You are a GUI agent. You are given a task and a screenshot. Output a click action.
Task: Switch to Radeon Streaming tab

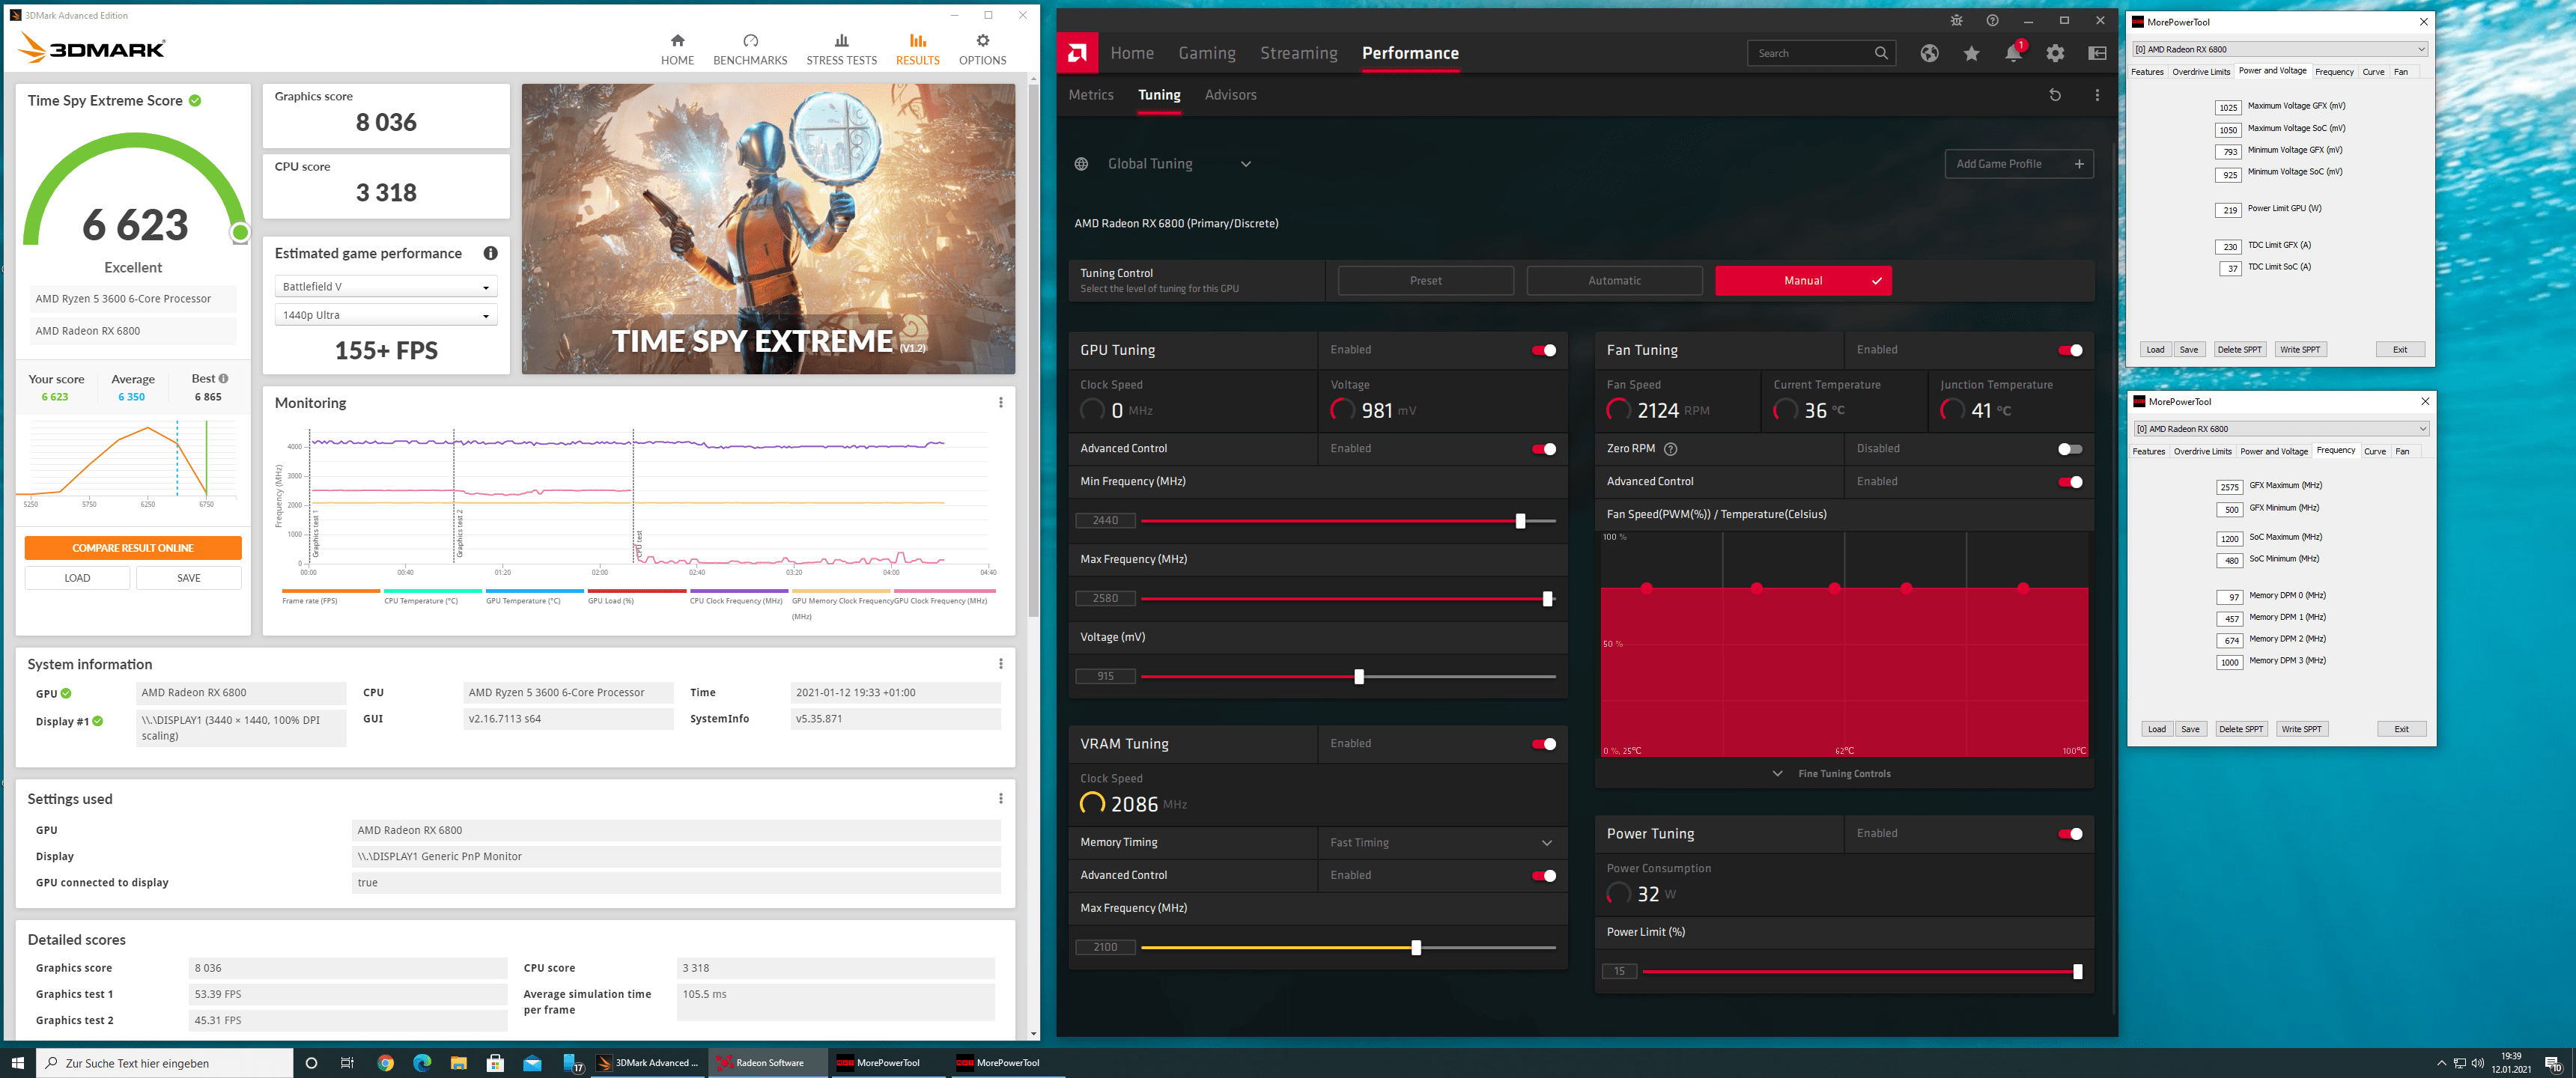[1298, 53]
